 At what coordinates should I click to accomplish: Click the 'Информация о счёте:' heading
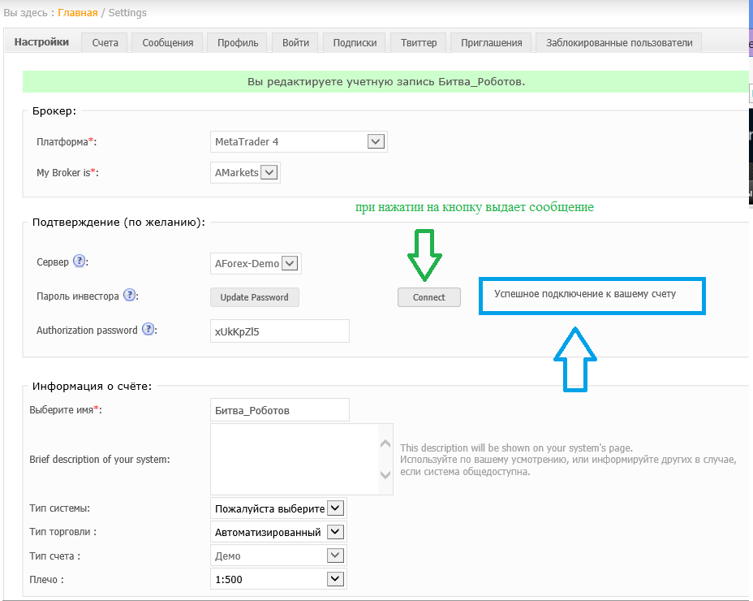tap(92, 386)
